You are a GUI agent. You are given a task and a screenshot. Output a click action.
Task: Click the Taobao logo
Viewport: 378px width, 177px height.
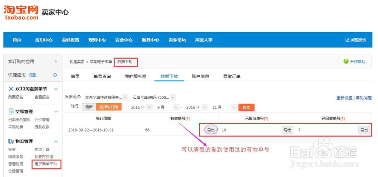tap(21, 12)
